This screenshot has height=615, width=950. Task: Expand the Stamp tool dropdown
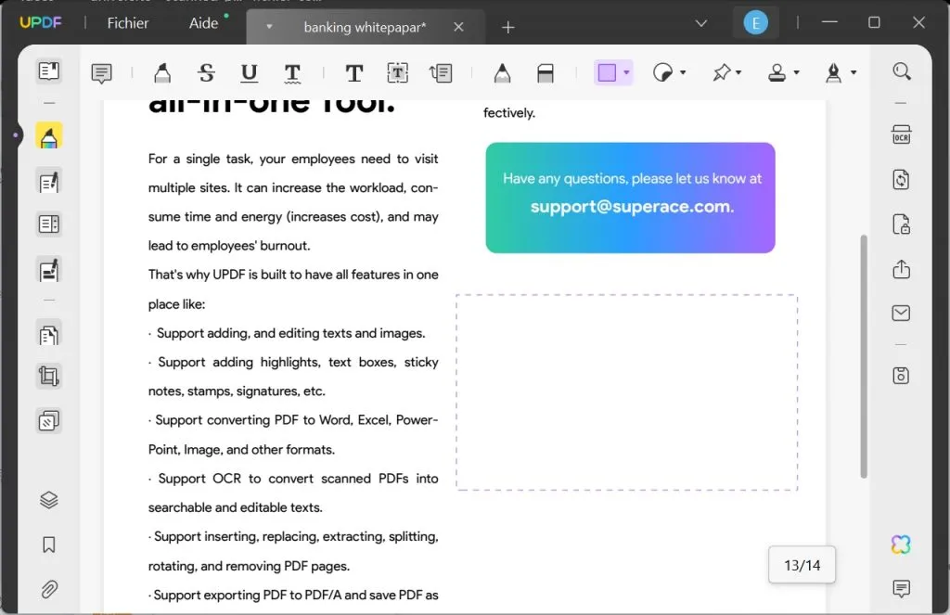(x=796, y=72)
